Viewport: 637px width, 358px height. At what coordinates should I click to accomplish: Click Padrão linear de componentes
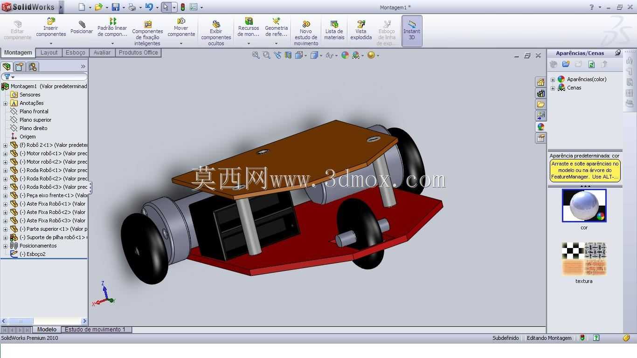112,28
